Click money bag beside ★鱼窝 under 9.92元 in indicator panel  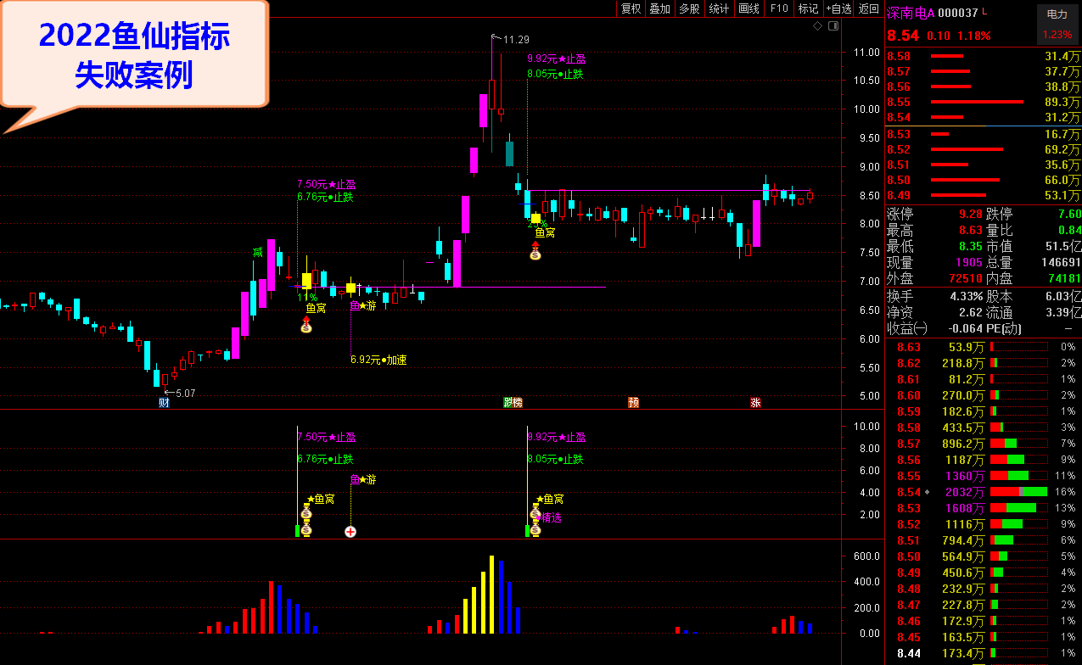535,511
